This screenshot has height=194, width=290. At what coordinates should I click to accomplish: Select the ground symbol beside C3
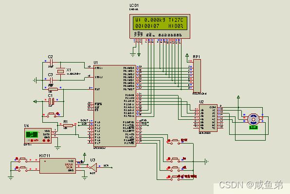click(x=35, y=81)
